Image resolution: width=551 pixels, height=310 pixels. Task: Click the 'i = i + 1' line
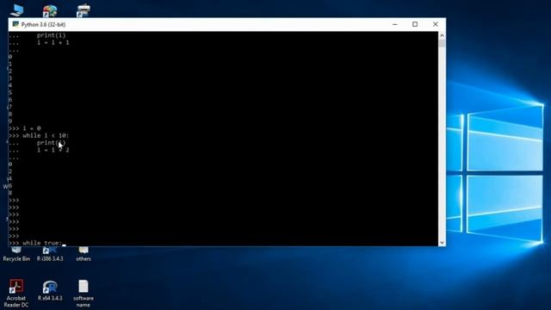tap(53, 42)
